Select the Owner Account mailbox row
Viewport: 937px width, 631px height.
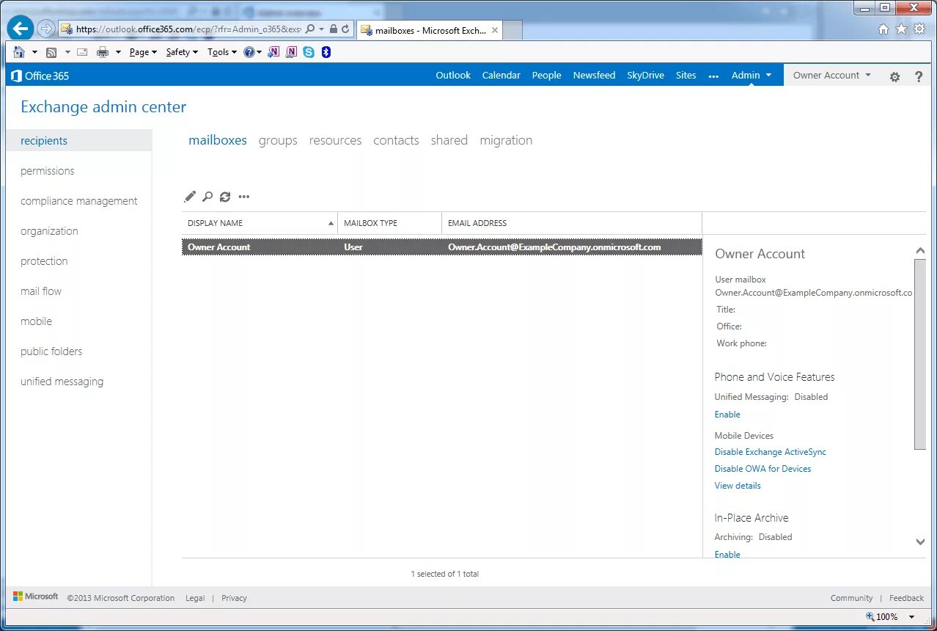[x=441, y=247]
